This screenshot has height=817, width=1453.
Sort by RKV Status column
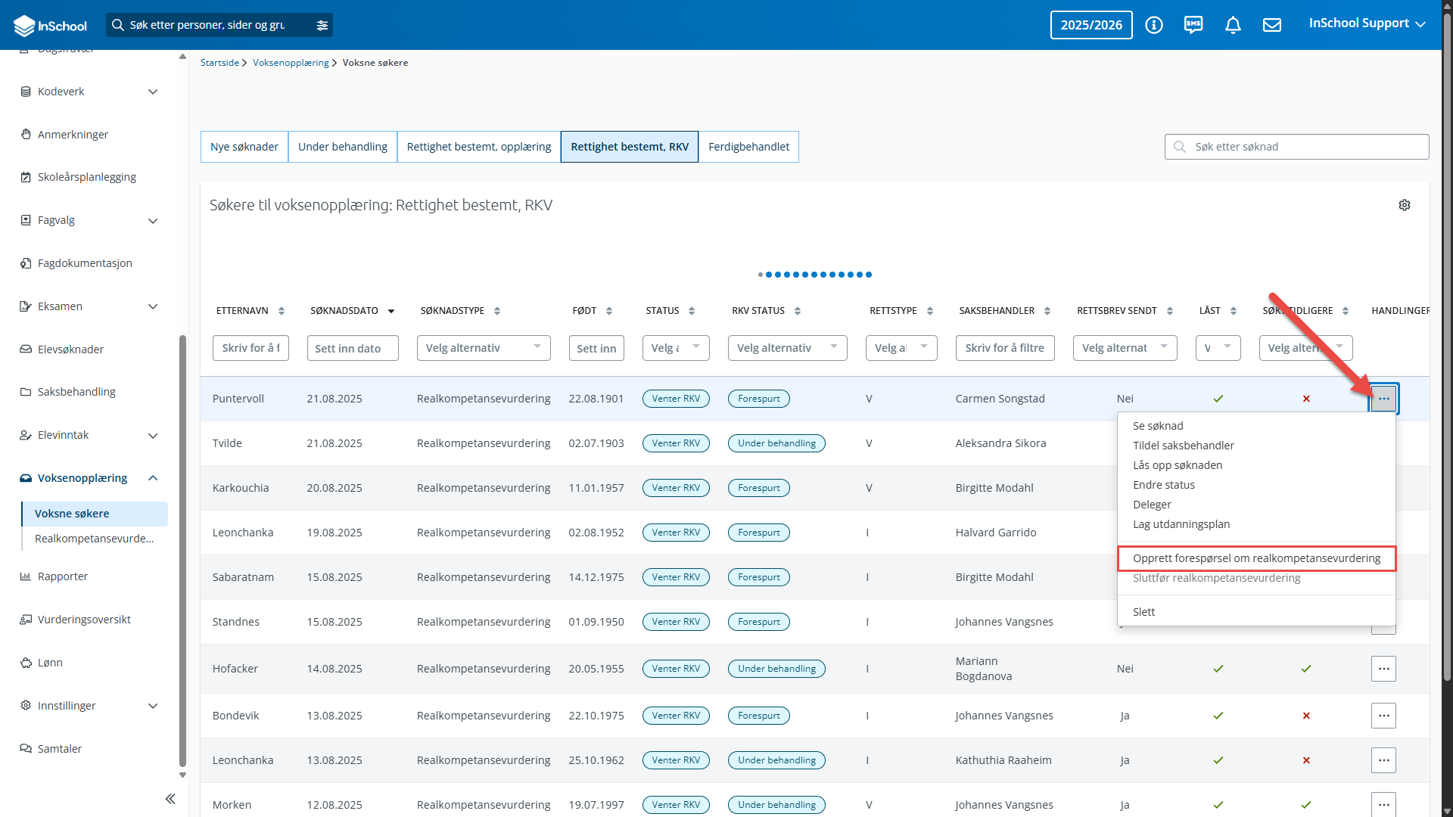click(798, 311)
